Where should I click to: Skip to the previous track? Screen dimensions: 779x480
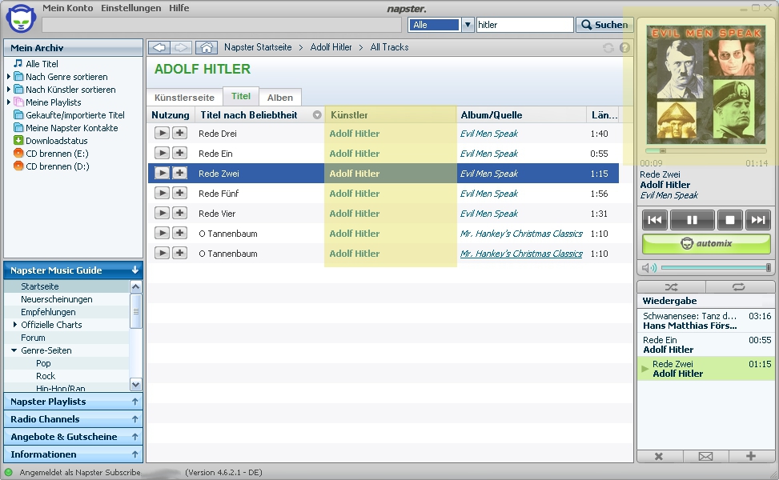[x=655, y=220]
